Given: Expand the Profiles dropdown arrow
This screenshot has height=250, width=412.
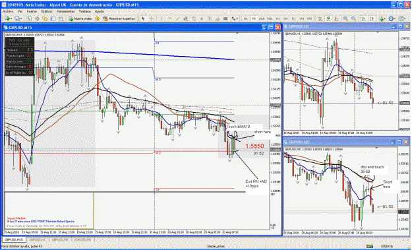Looking at the screenshot, I should pyautogui.click(x=21, y=18).
